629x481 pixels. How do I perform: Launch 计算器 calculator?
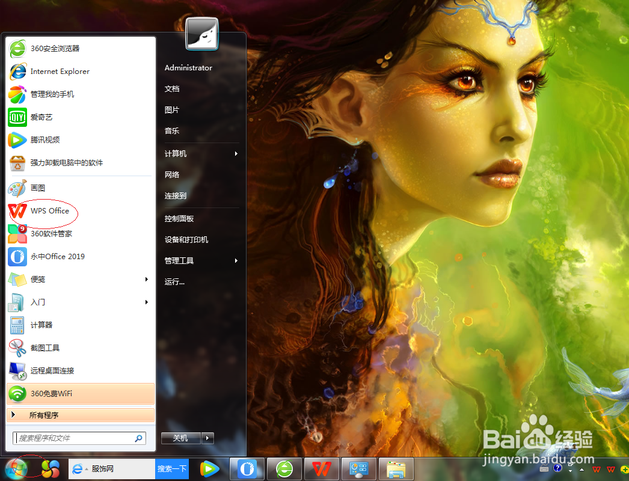coord(81,325)
